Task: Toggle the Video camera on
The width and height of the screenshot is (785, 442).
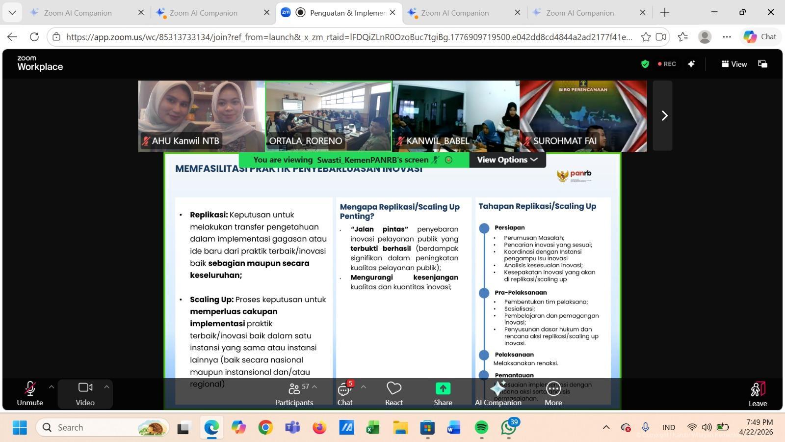Action: pyautogui.click(x=85, y=393)
